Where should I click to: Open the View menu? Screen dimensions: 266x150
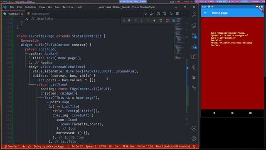click(42, 7)
